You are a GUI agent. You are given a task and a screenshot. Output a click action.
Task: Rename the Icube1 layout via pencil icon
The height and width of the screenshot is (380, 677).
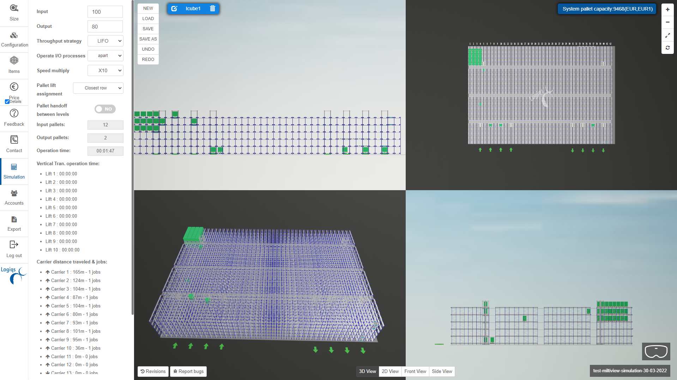click(x=174, y=8)
